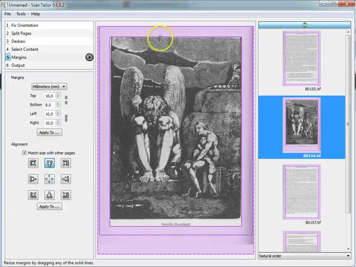The height and width of the screenshot is (267, 356).
Task: Align content to bottom-left corner
Action: click(x=33, y=195)
